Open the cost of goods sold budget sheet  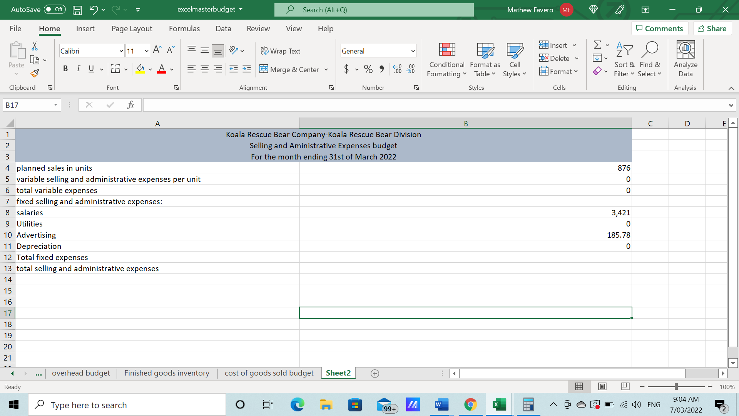tap(269, 373)
